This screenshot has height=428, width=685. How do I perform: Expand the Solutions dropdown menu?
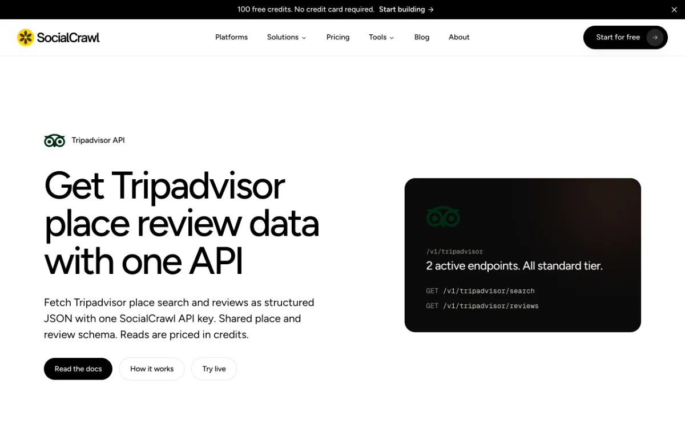coord(287,38)
